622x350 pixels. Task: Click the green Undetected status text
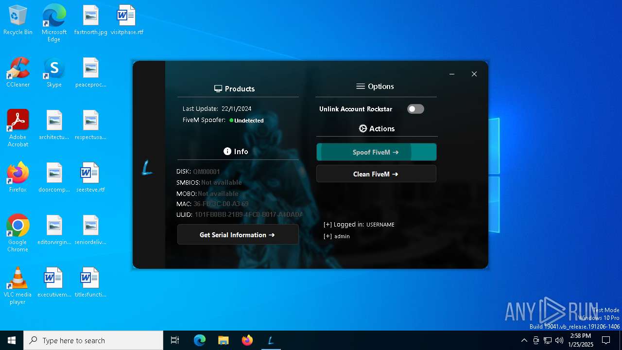(249, 121)
